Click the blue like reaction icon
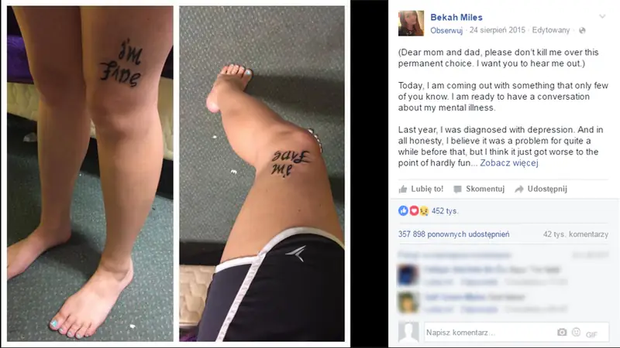This screenshot has width=620, height=348. point(403,210)
